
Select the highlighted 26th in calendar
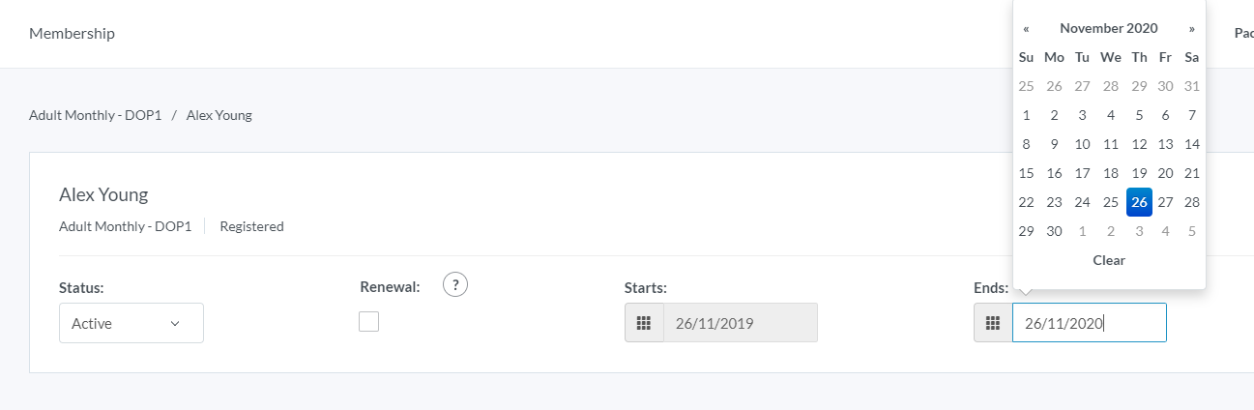coord(1139,202)
